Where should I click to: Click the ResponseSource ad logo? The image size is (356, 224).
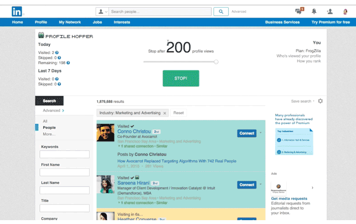278,188
